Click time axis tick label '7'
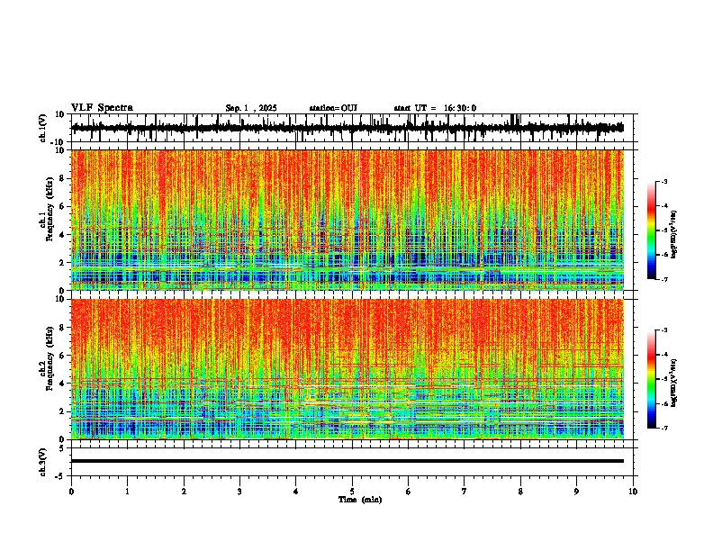 (x=465, y=492)
